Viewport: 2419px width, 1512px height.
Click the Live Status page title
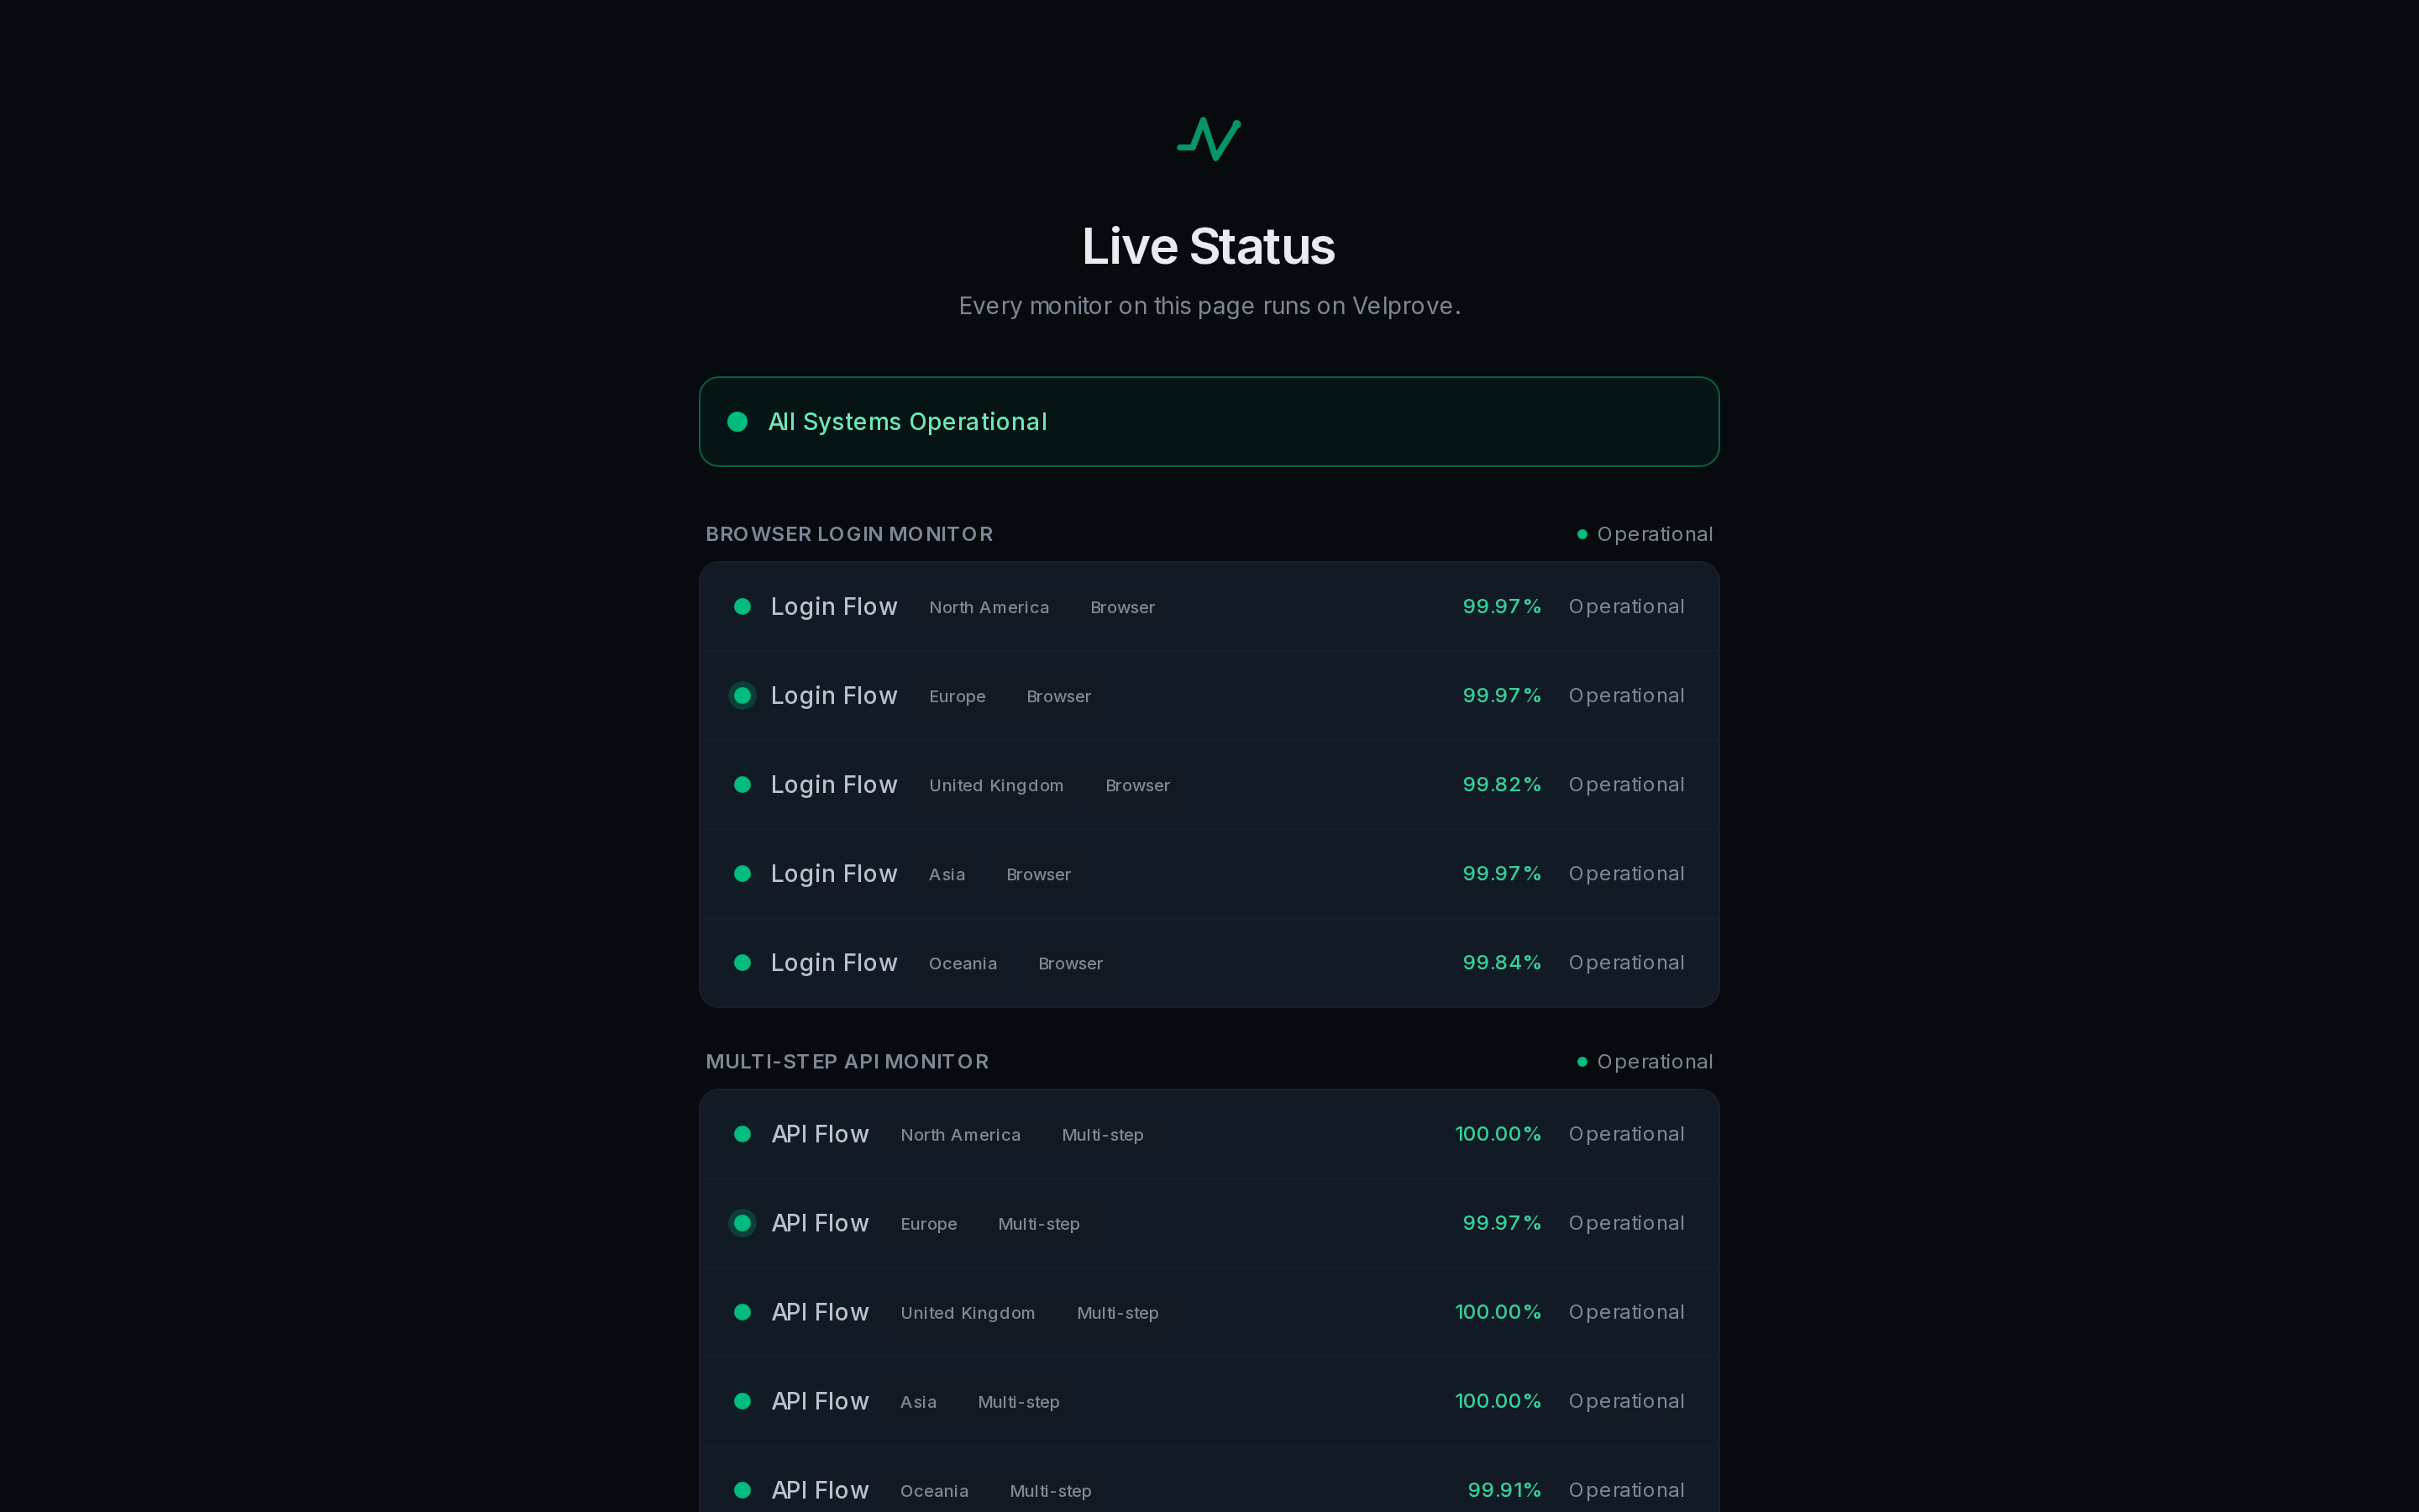click(x=1209, y=246)
